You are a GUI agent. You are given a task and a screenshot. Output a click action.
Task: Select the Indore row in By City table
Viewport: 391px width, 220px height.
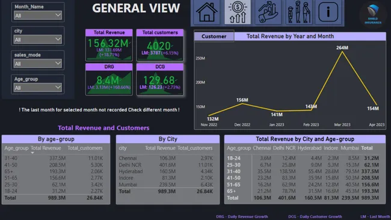click(166, 178)
